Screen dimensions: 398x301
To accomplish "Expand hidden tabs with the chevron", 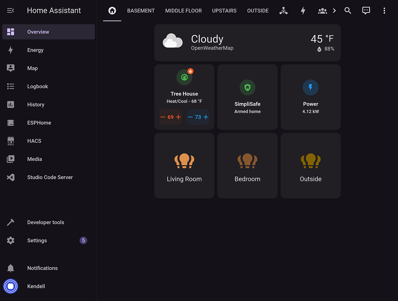I will (334, 10).
